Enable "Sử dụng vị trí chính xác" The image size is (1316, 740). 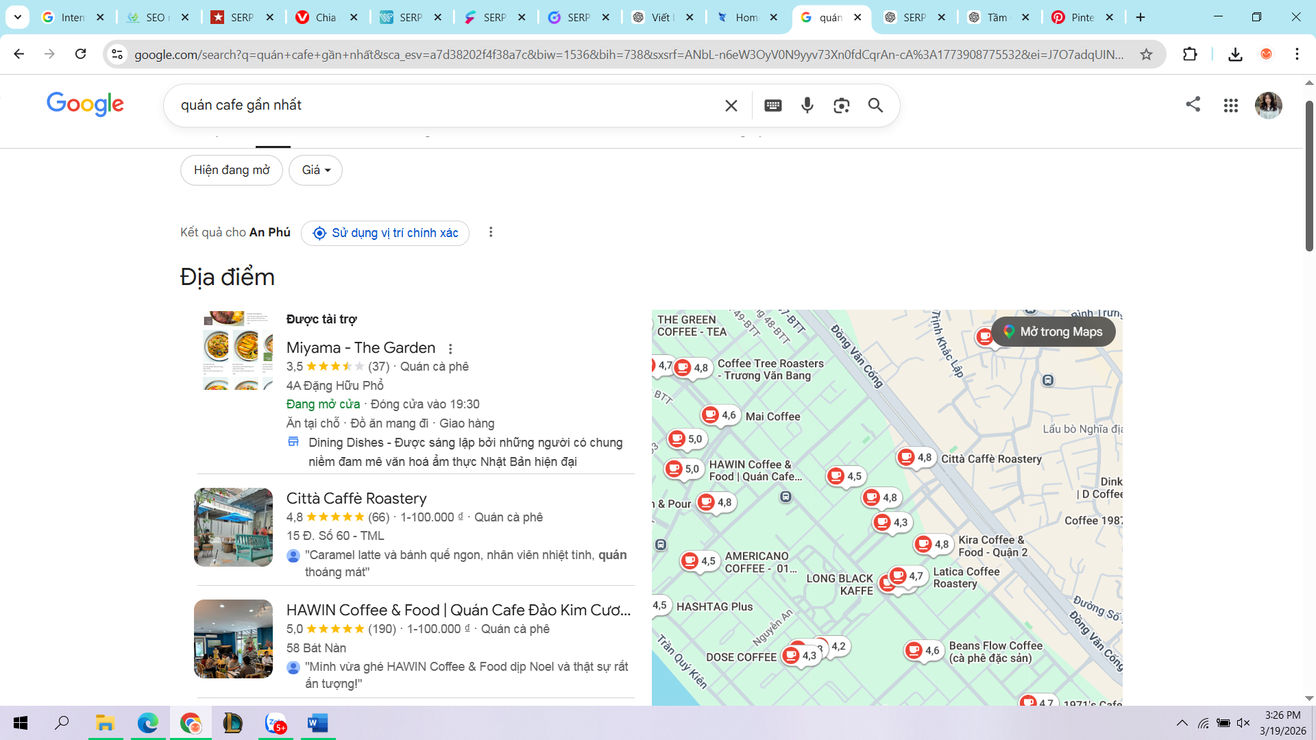(x=385, y=233)
